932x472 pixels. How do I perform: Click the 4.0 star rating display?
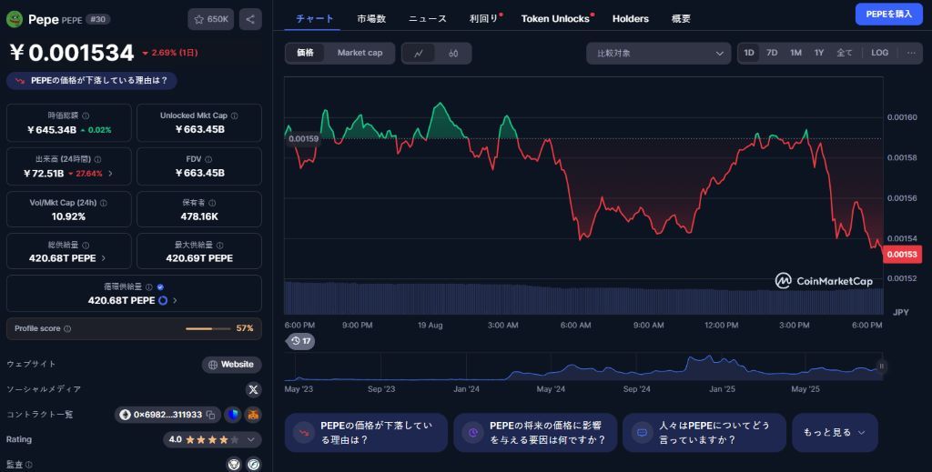(204, 440)
